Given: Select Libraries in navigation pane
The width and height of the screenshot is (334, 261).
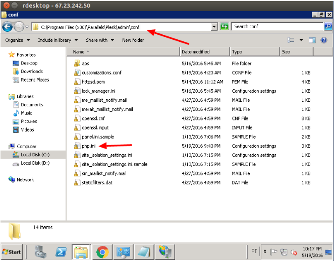Looking at the screenshot, I should pyautogui.click(x=21, y=96).
